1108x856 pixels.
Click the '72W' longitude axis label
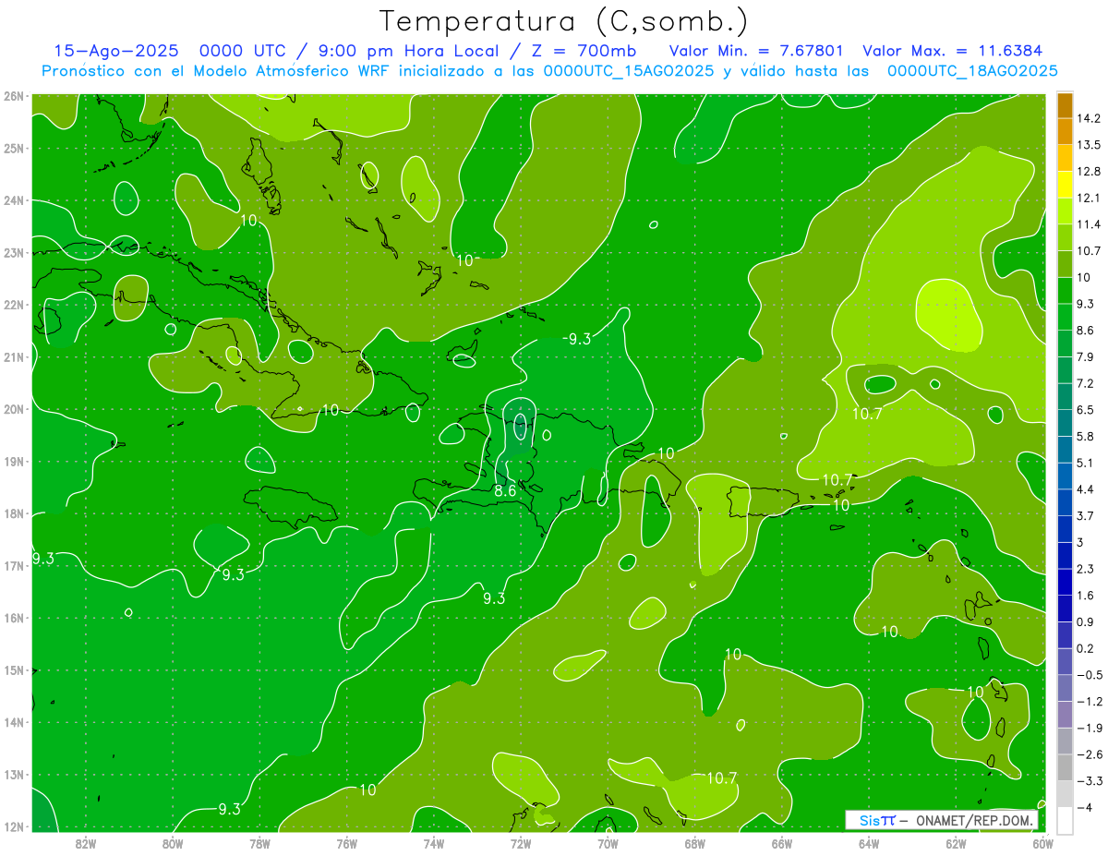pos(521,844)
